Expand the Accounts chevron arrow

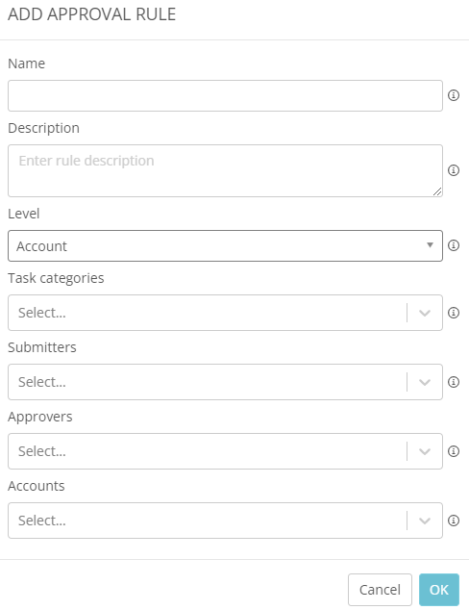425,521
